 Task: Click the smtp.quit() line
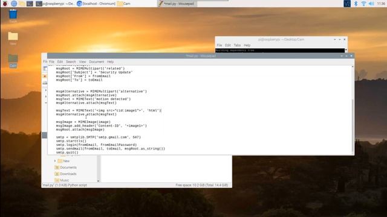(x=67, y=153)
